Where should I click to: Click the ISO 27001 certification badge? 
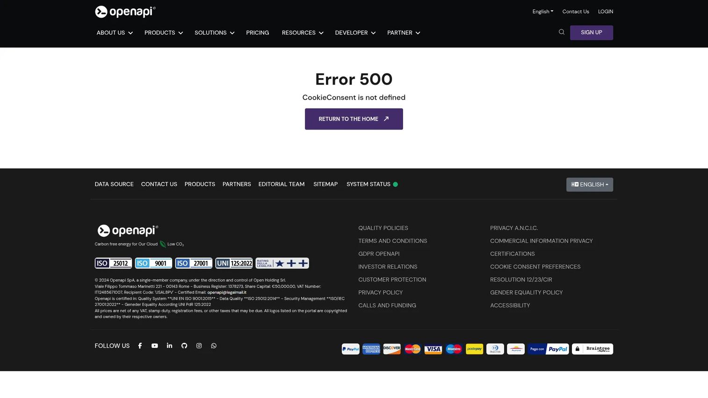[x=194, y=263]
